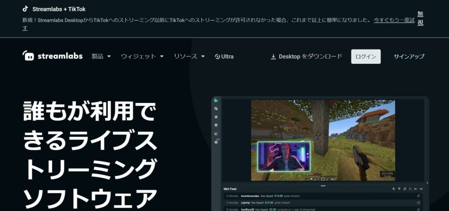Mute alerts with the speaker icon

click(x=421, y=189)
